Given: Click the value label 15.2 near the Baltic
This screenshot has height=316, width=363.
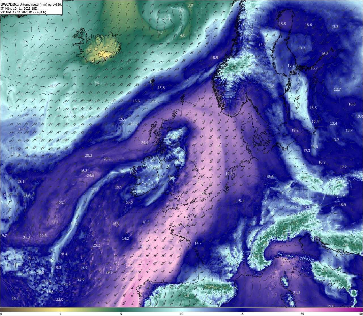Looking at the screenshot, I should (x=291, y=65).
